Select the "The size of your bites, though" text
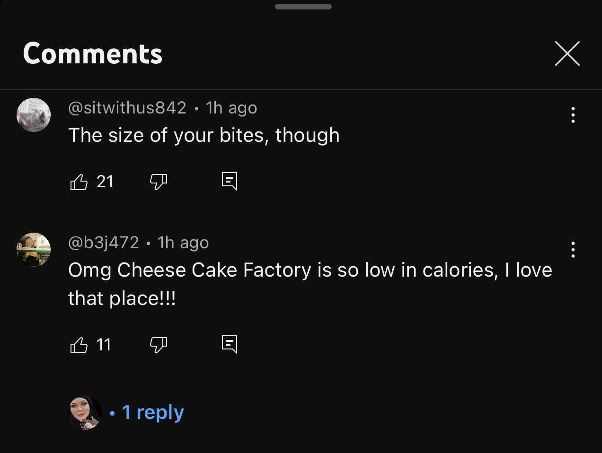 pyautogui.click(x=204, y=136)
